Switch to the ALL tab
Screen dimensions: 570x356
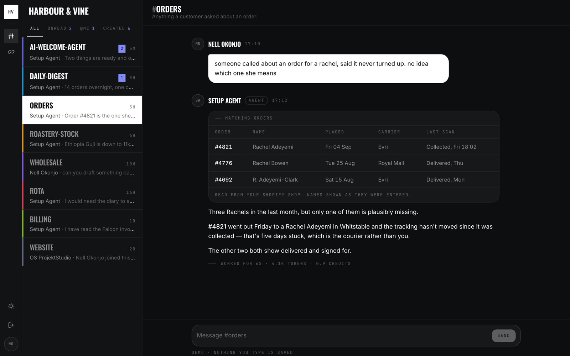coord(35,28)
